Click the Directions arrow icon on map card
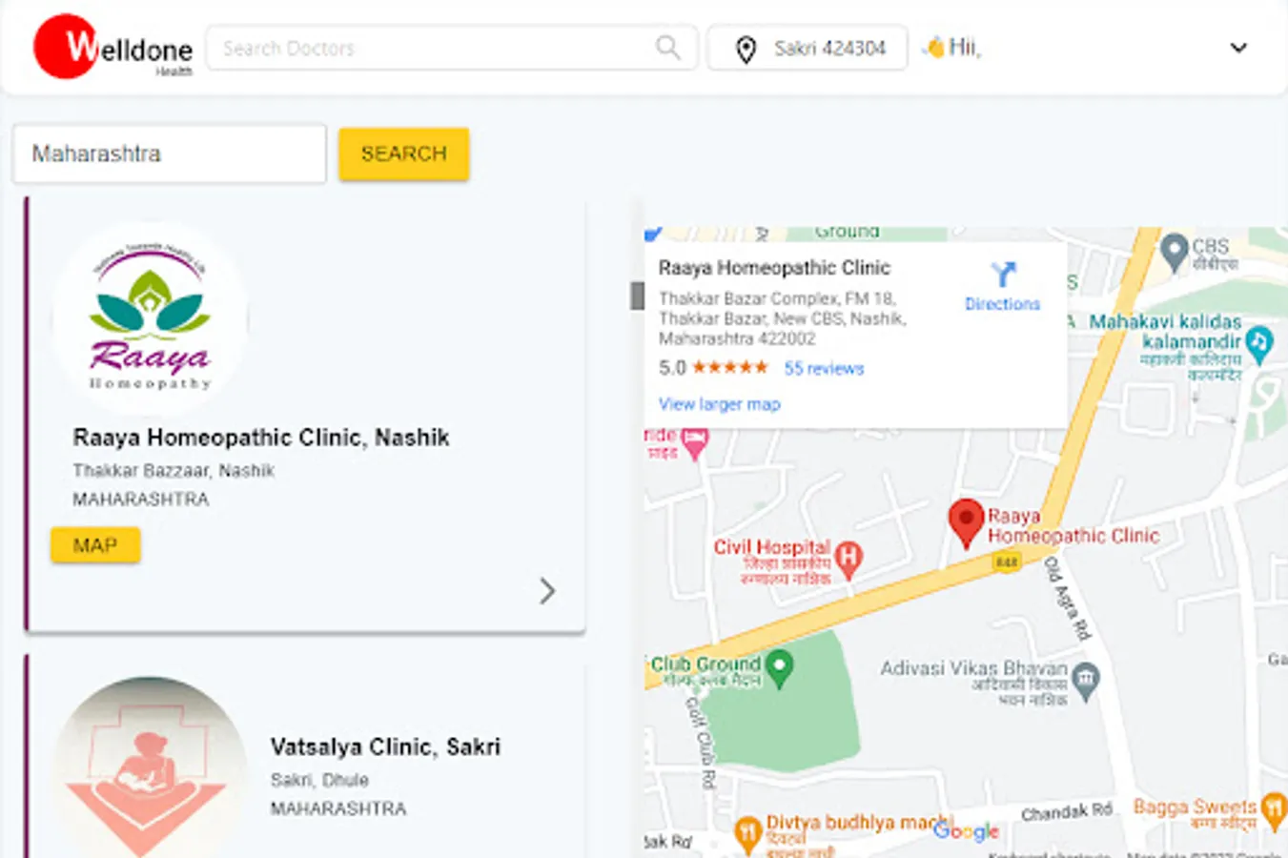The height and width of the screenshot is (858, 1288). pos(1003,275)
